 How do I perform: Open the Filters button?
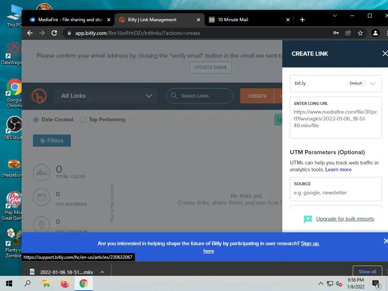[x=52, y=141]
